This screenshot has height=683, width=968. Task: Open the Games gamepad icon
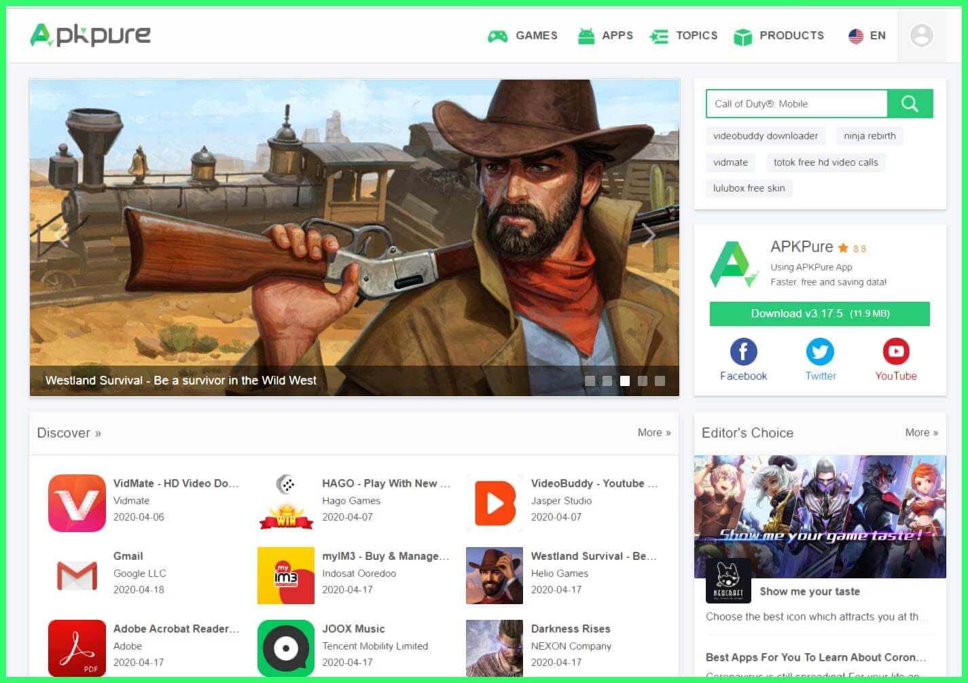coord(498,36)
